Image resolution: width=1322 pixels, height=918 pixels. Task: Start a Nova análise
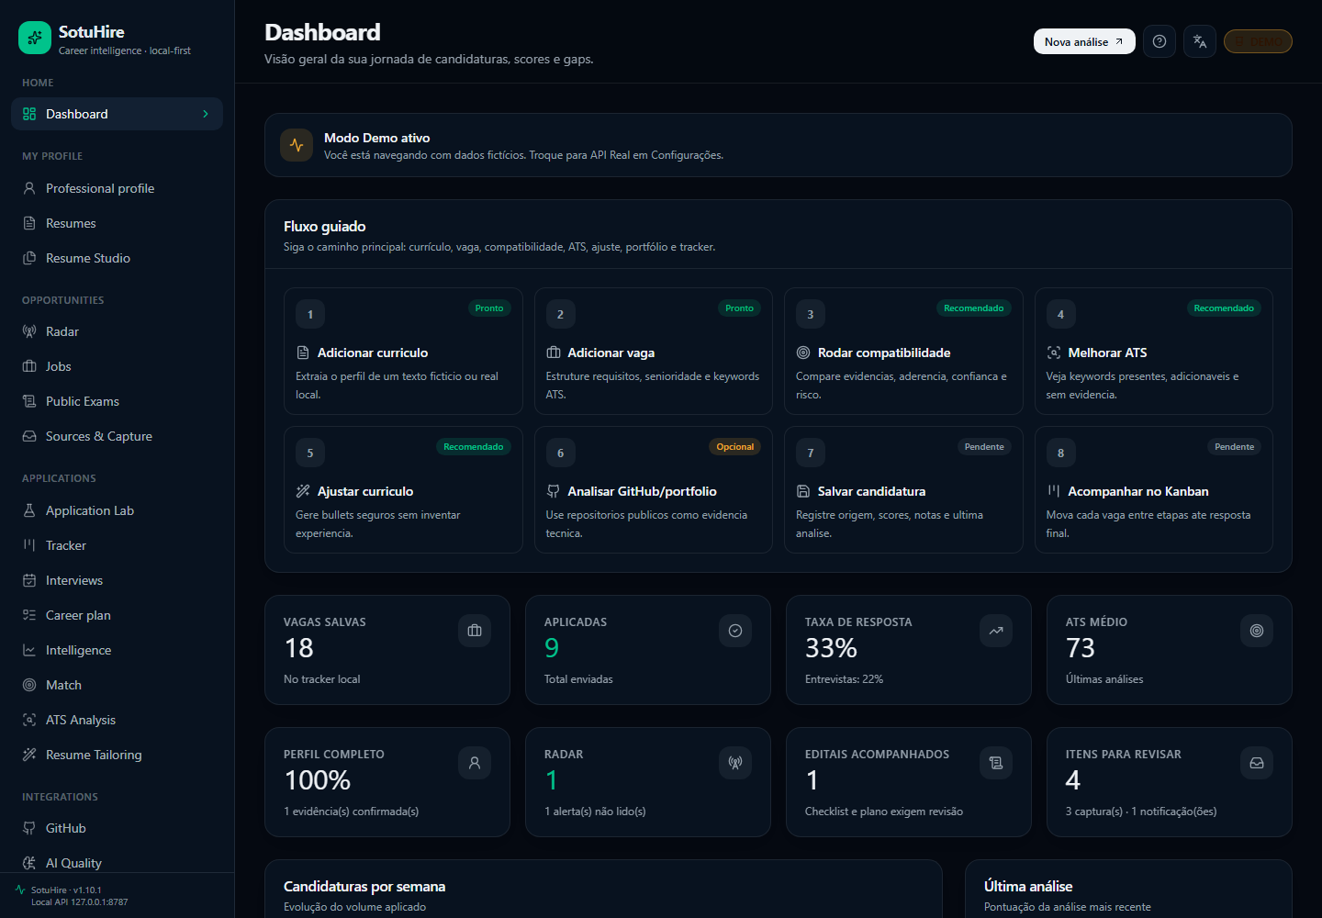click(1084, 41)
